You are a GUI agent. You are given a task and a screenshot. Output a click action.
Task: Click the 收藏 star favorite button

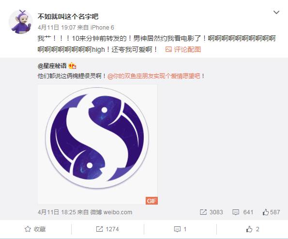35,229
